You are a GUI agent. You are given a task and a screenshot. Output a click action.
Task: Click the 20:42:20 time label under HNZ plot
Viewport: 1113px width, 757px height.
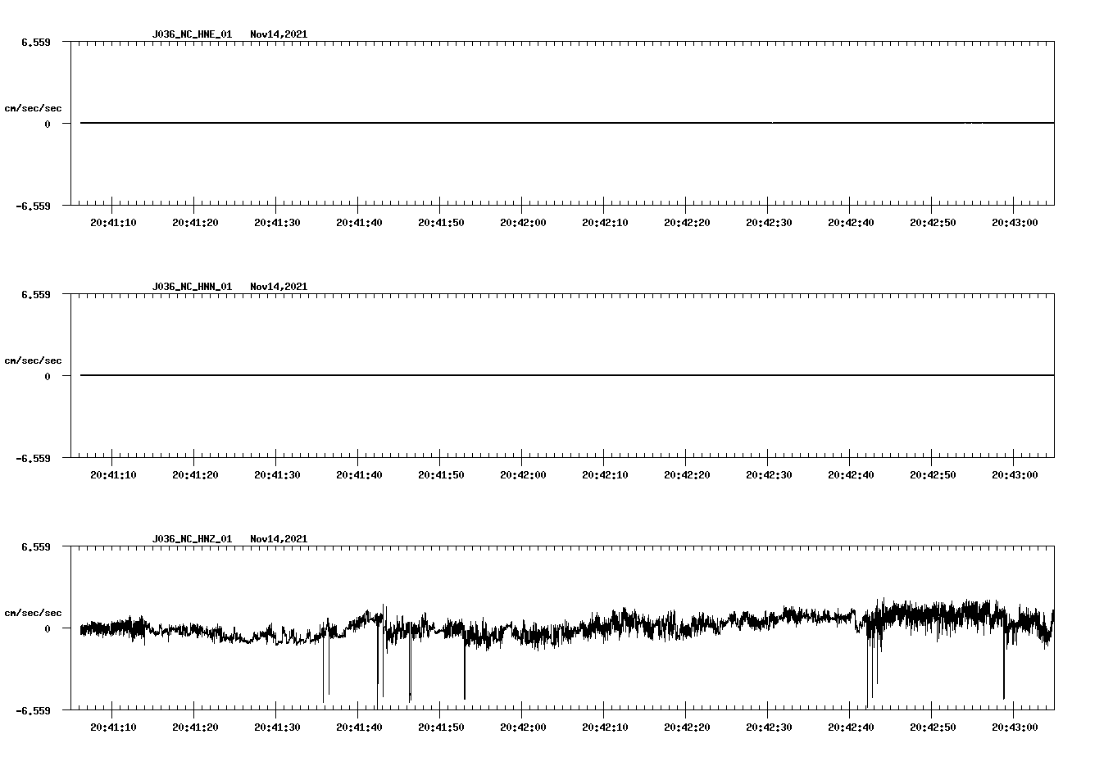(x=687, y=728)
